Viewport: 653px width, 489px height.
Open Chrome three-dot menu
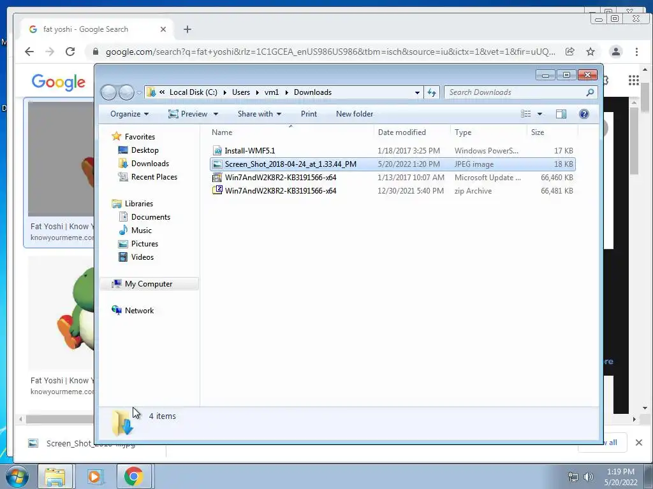tap(636, 52)
